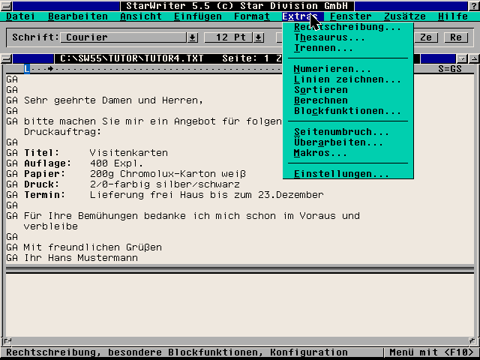
Task: Open the Bearbeiten menu
Action: (x=78, y=16)
